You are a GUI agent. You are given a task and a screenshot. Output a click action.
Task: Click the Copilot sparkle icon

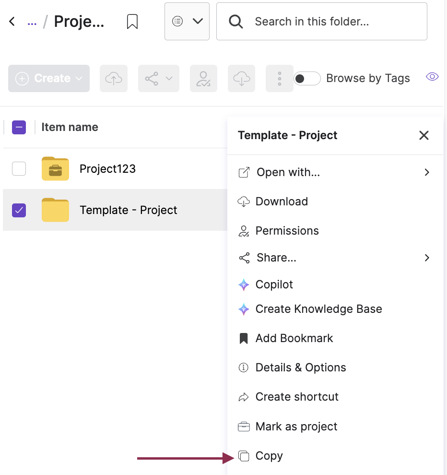tap(244, 285)
